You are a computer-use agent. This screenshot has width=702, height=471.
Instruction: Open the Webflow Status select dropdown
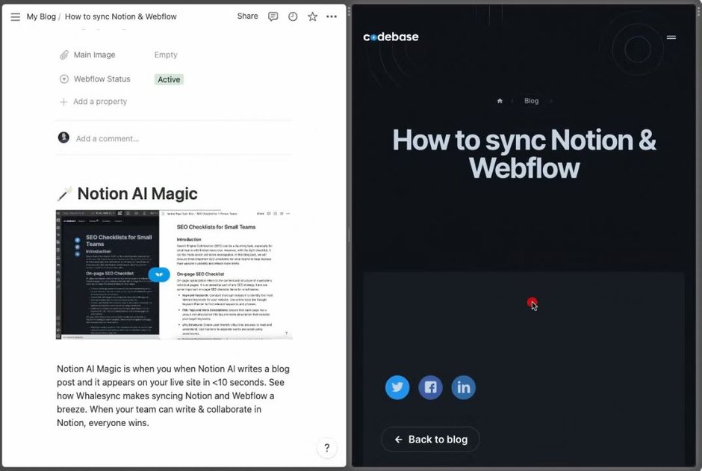click(63, 78)
